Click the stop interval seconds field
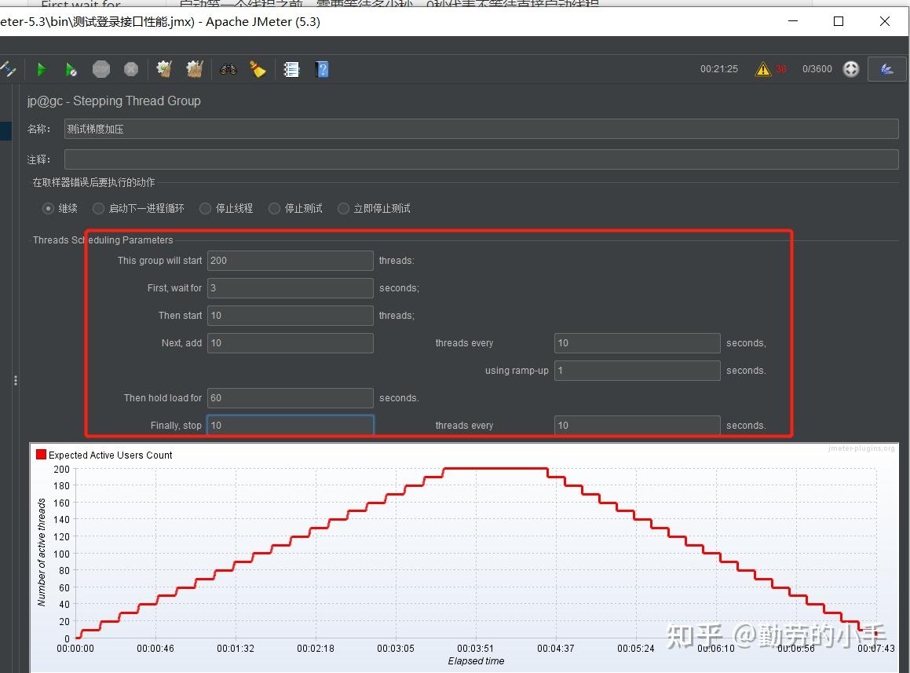This screenshot has height=673, width=910. pyautogui.click(x=638, y=425)
